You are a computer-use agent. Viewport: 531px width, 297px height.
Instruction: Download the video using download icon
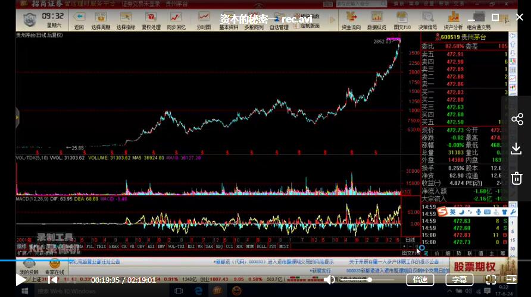[517, 148]
